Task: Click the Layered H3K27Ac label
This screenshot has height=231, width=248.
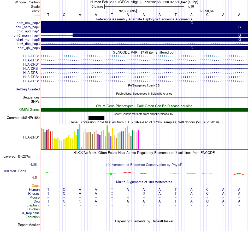Action: 17,157
